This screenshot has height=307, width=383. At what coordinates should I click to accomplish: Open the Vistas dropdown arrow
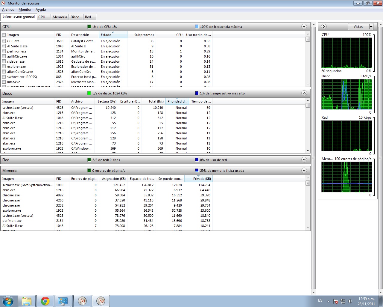pyautogui.click(x=371, y=27)
